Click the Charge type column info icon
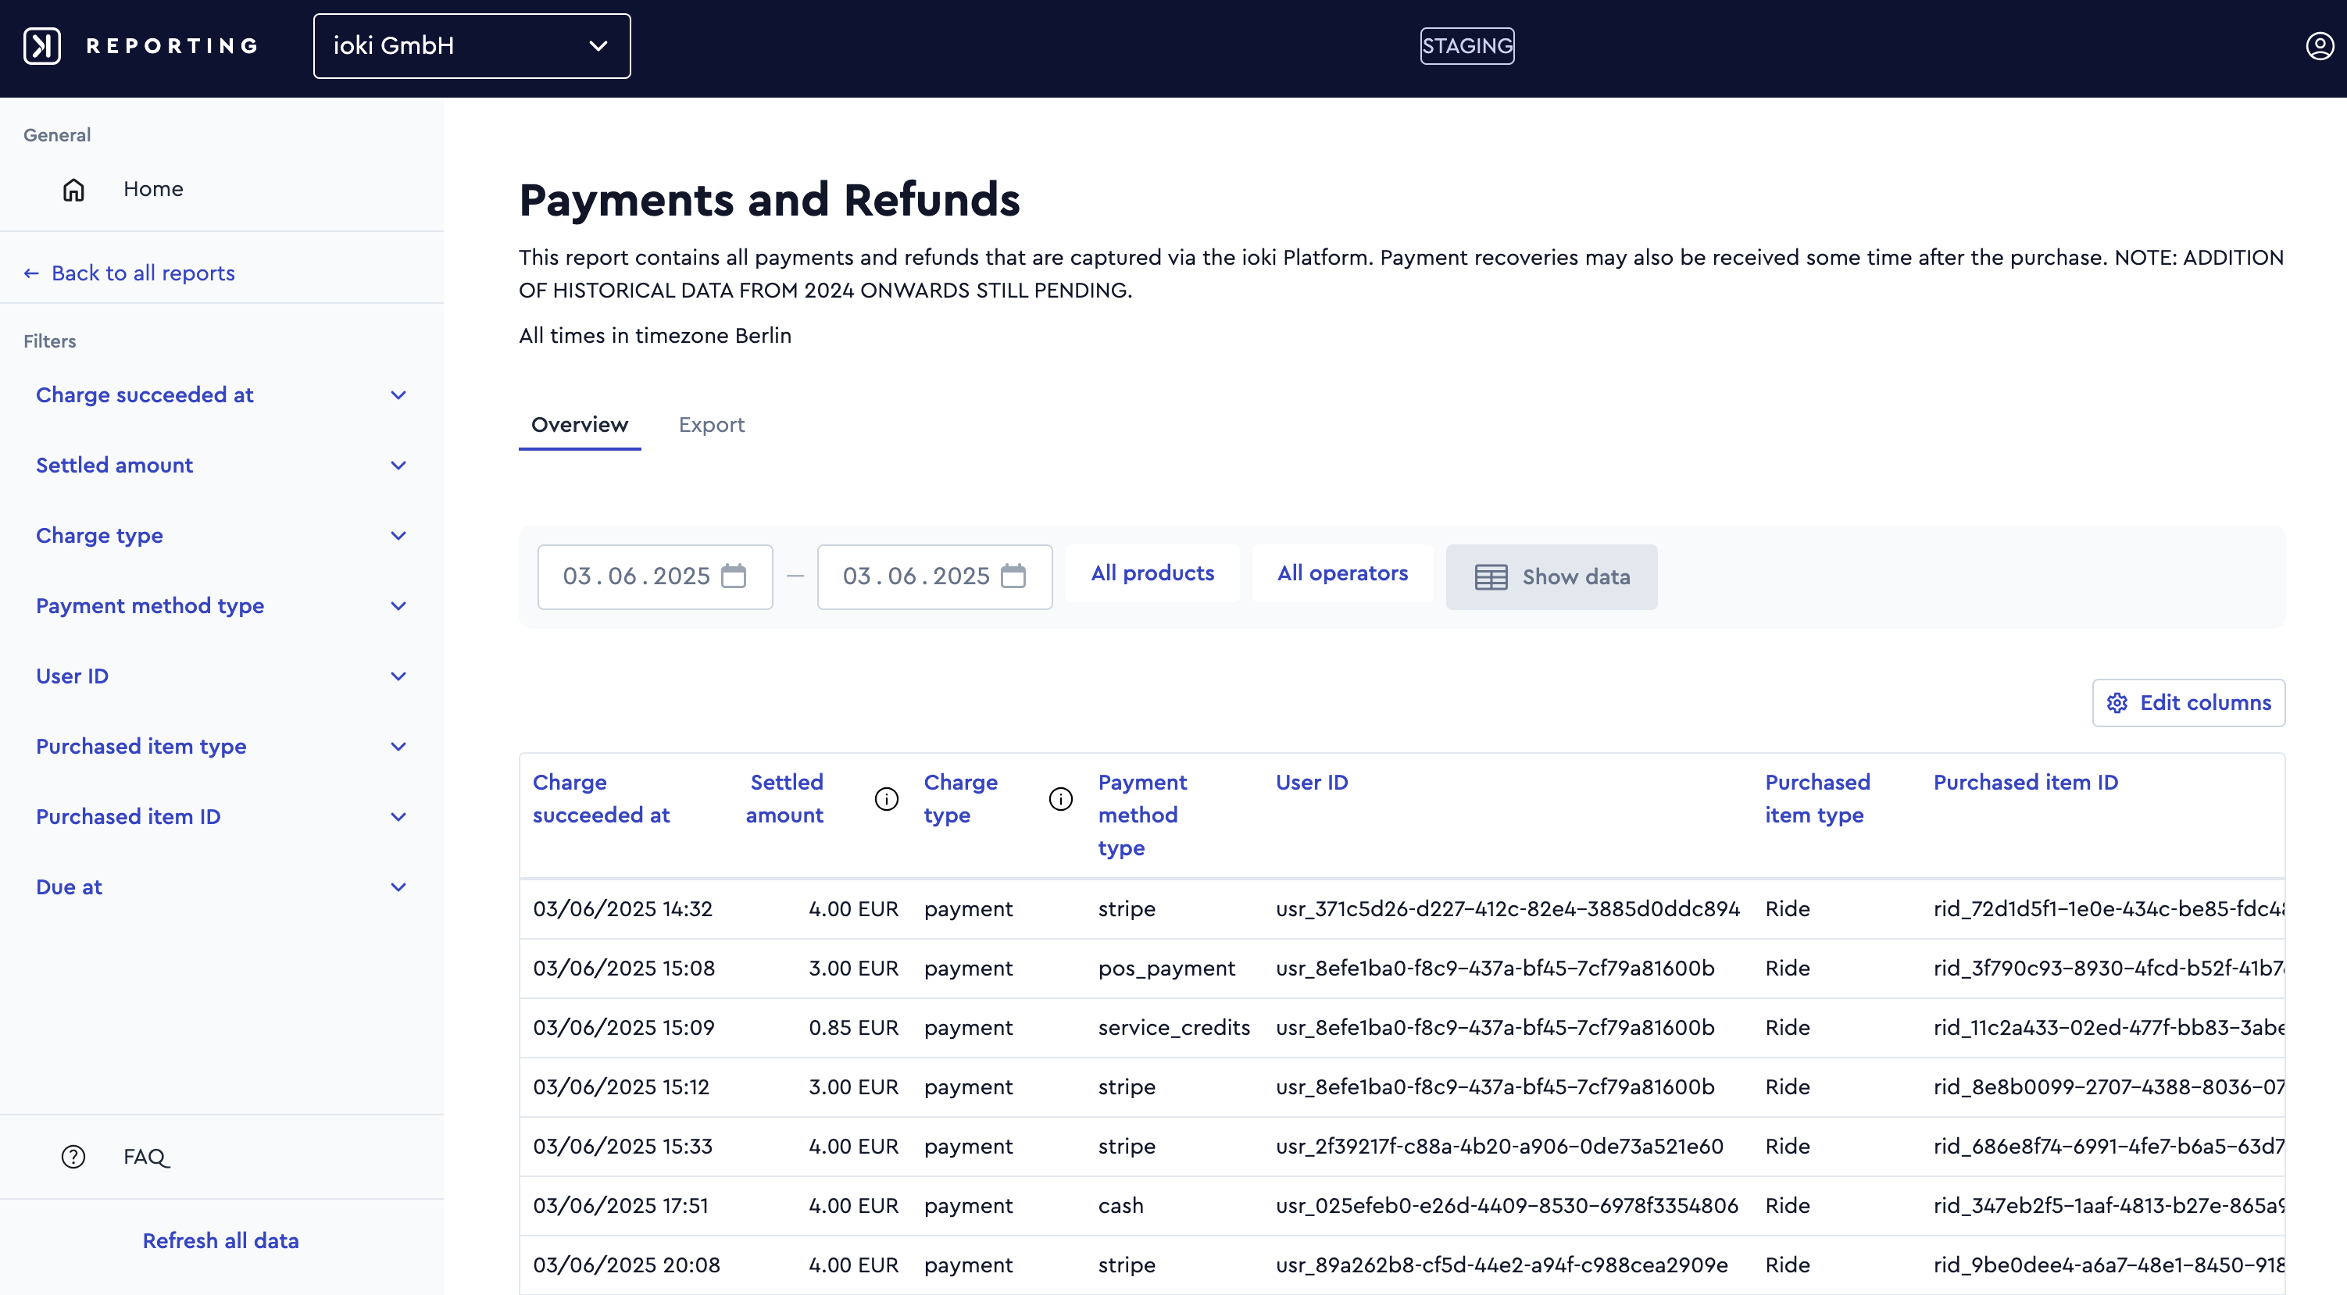 point(1060,799)
